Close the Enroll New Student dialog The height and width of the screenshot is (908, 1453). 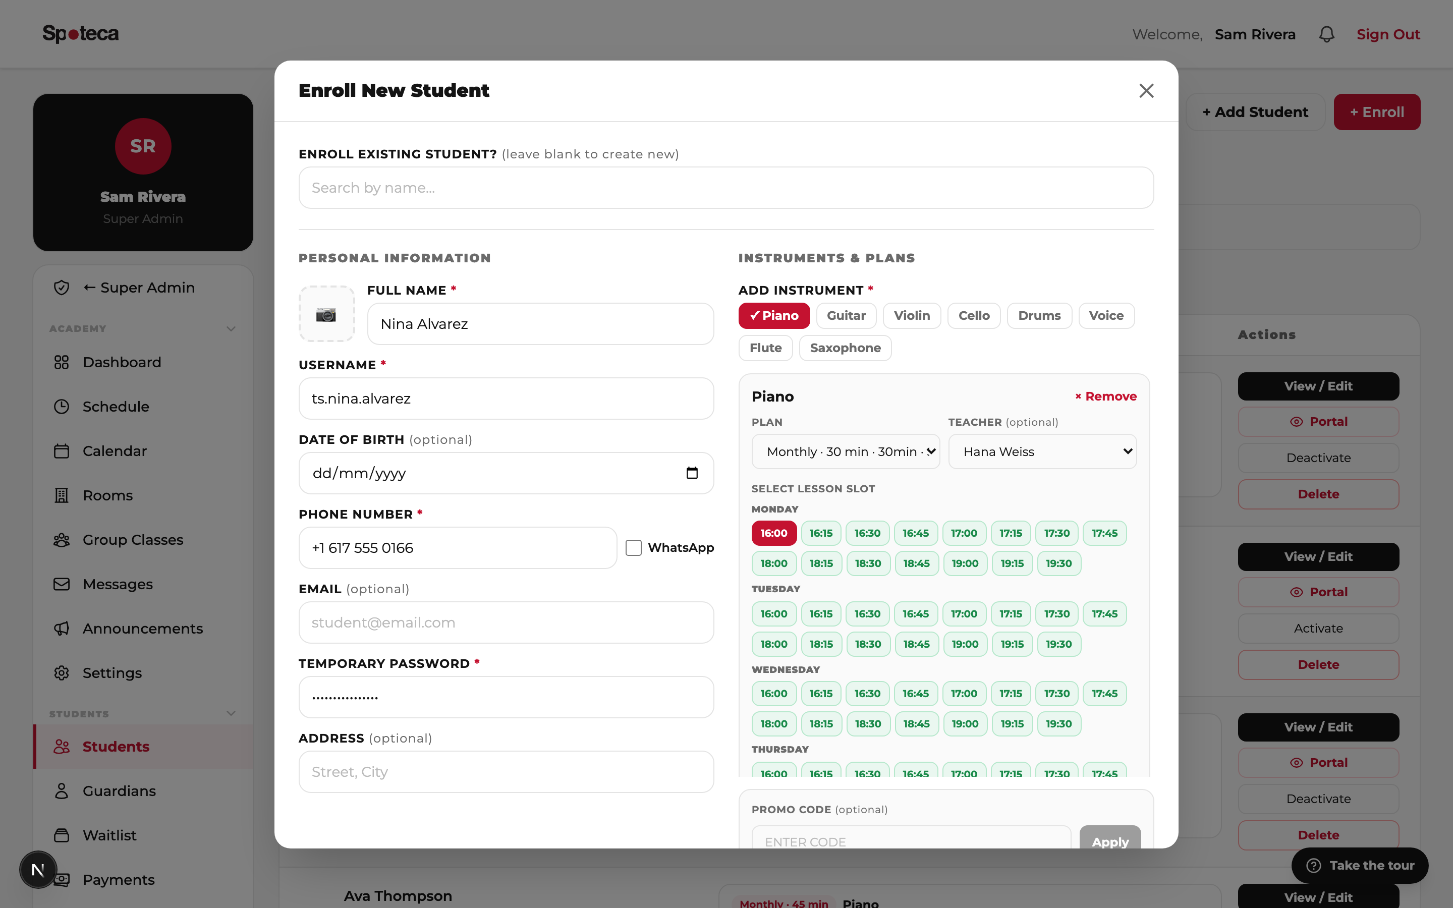(1146, 91)
